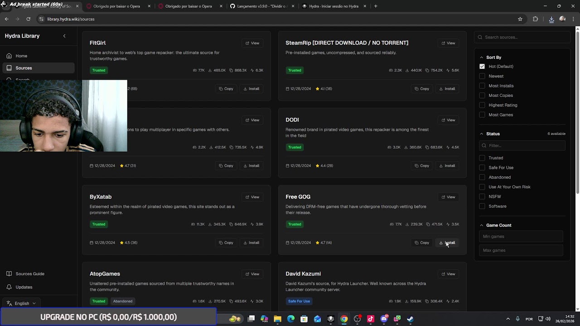Collapse the Hydra Library sidebar

click(64, 36)
